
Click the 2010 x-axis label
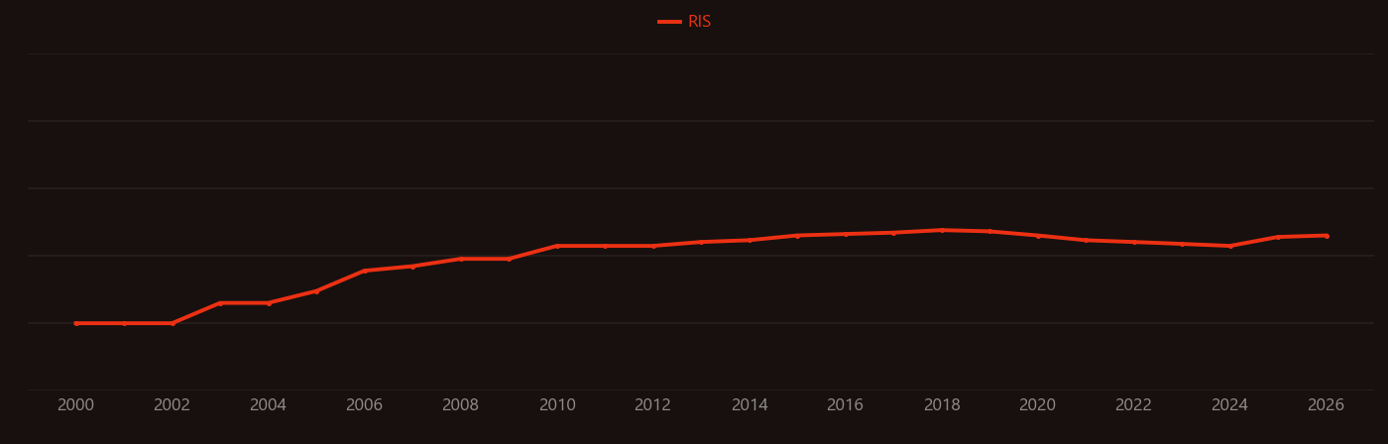557,405
